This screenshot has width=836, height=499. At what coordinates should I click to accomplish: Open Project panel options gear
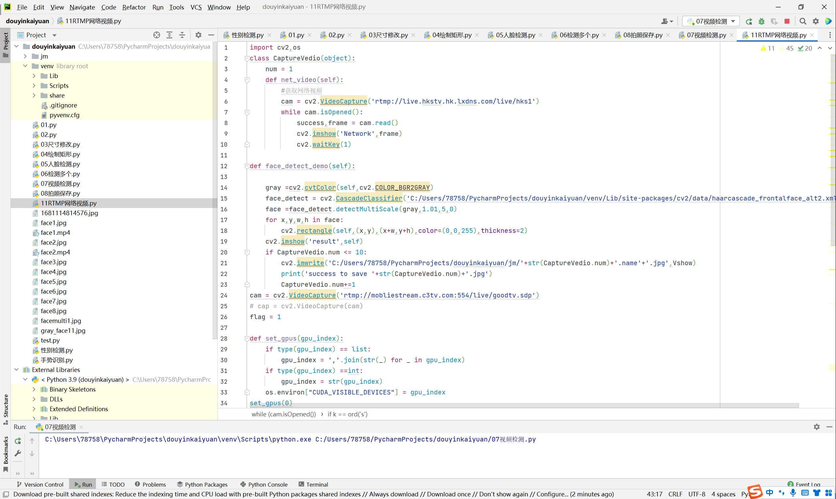click(198, 35)
